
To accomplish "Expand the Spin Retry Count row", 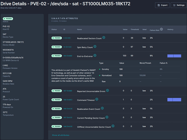I will pyautogui.click(x=84, y=47).
